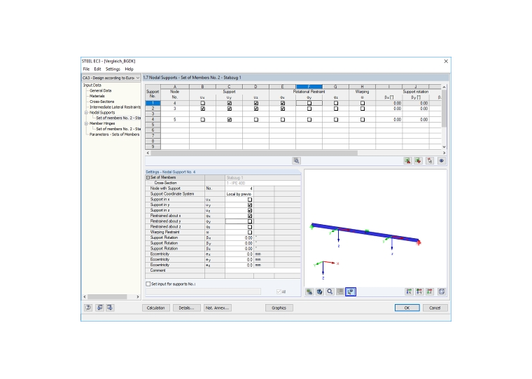Click the Node No. cell containing 5

pos(175,120)
